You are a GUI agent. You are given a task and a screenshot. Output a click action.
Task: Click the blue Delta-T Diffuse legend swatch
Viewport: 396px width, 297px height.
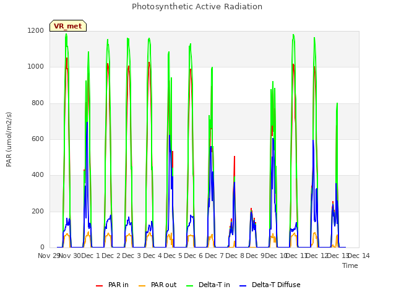(x=243, y=286)
